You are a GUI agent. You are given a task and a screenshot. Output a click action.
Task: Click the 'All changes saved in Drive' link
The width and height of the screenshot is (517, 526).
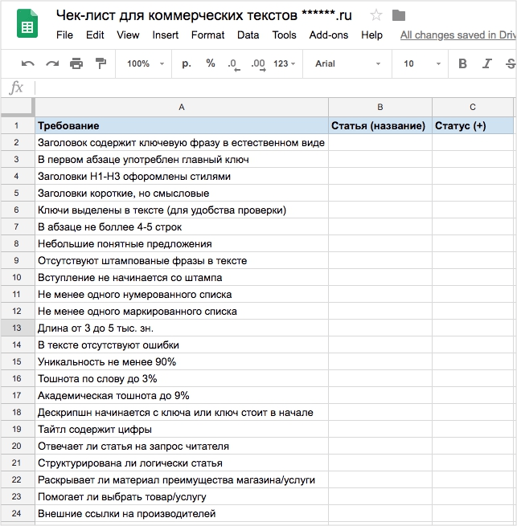click(x=457, y=35)
